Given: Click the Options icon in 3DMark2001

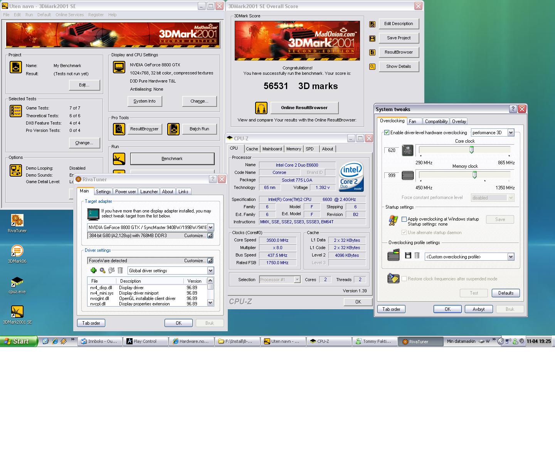Looking at the screenshot, I should click(x=16, y=170).
